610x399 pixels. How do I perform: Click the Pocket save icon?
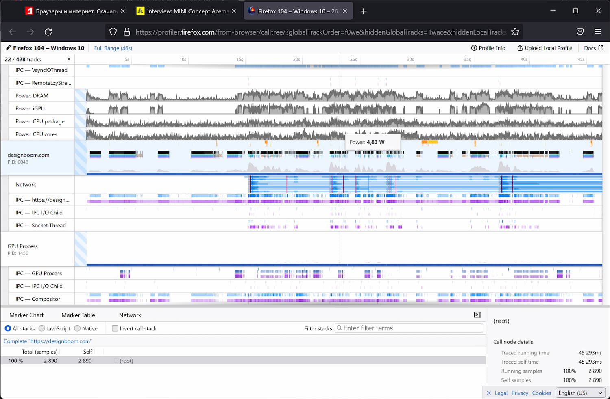click(x=580, y=32)
